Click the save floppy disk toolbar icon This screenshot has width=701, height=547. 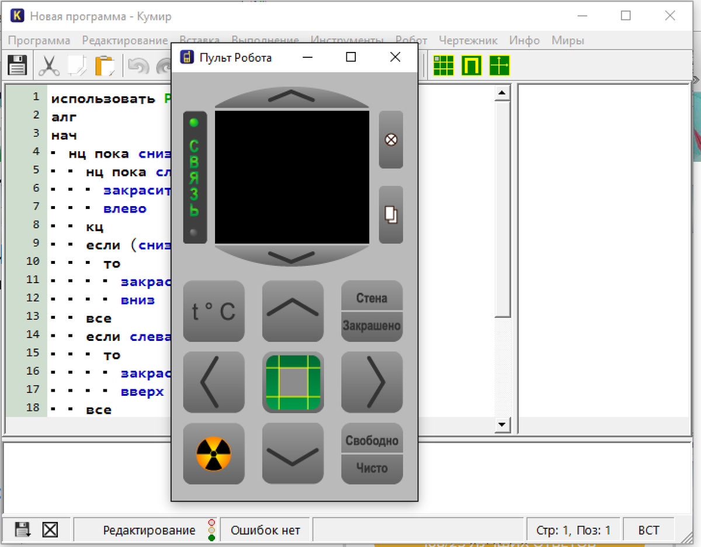17,65
